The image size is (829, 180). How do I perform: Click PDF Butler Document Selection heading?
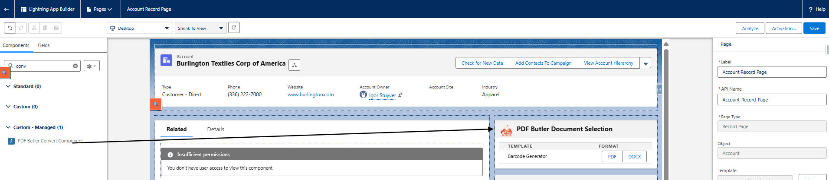click(564, 129)
